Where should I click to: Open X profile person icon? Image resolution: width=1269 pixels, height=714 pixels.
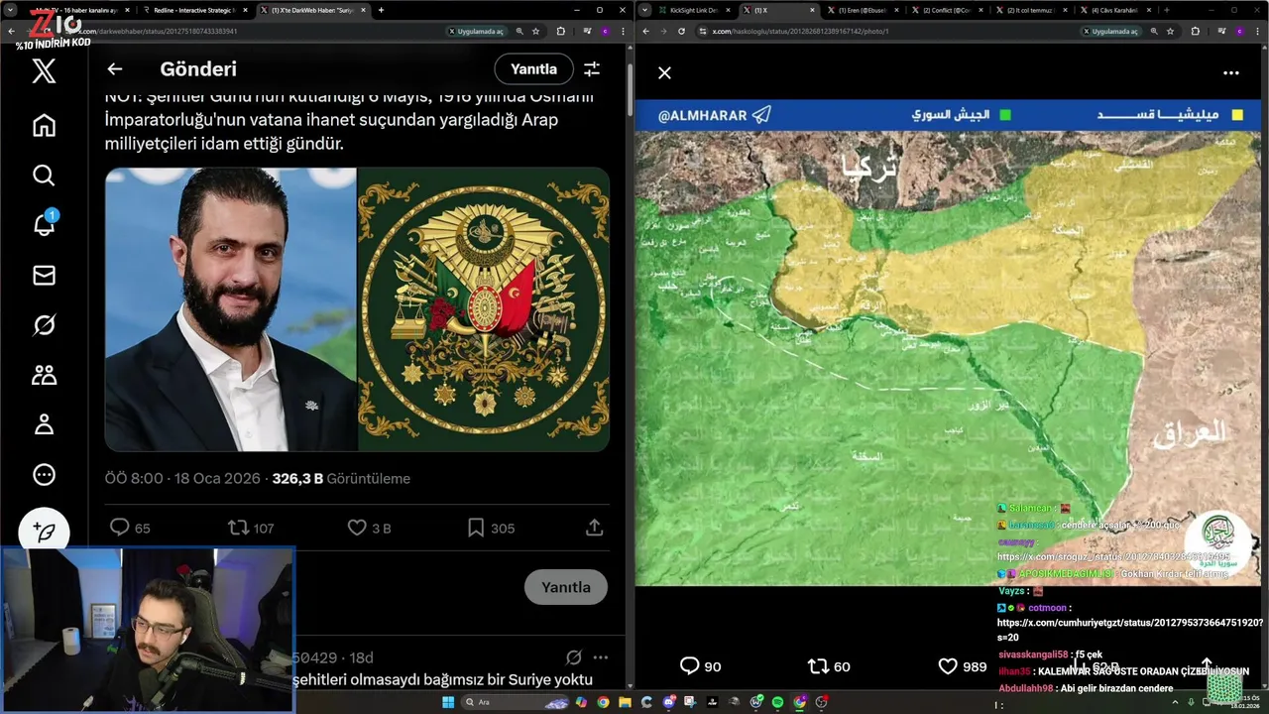44,424
